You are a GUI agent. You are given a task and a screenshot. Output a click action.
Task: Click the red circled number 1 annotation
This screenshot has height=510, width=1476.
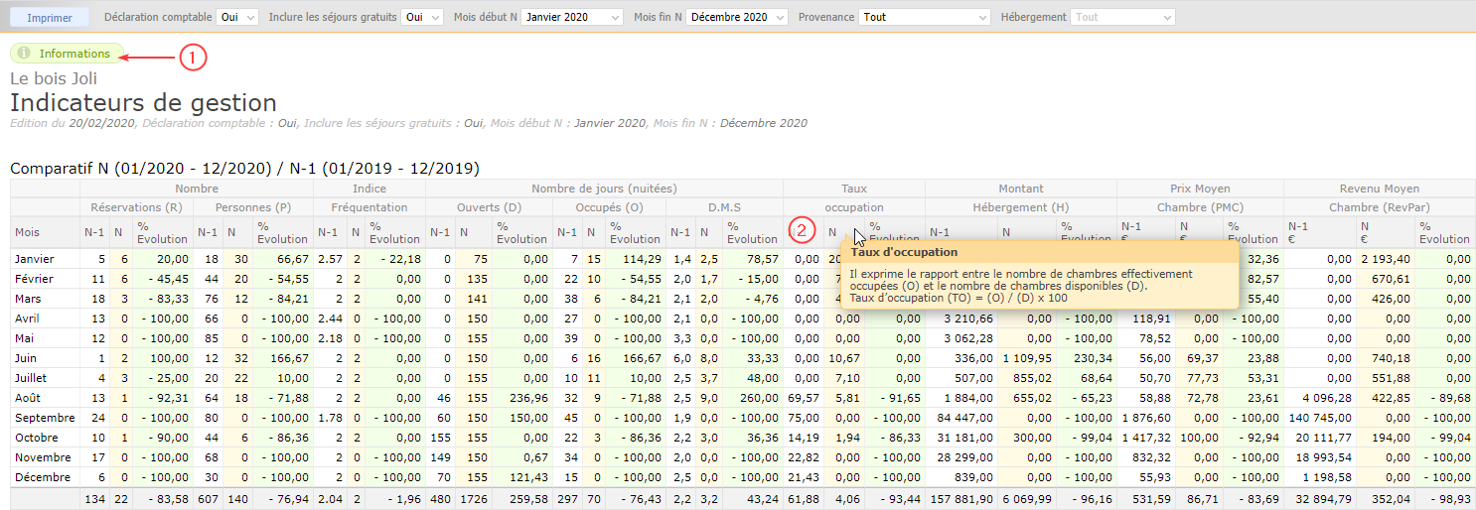tap(193, 58)
